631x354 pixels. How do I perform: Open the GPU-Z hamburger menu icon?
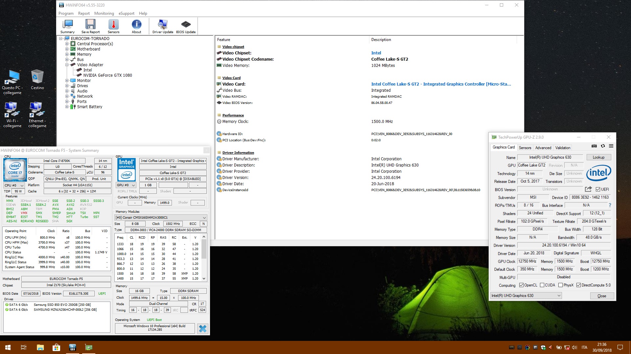(x=611, y=146)
